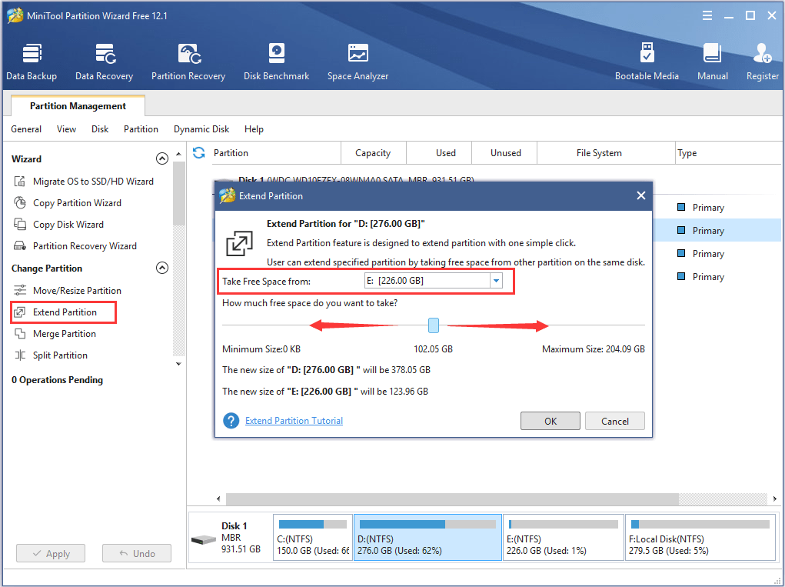Start Disk Benchmark
785x587 pixels.
click(x=276, y=62)
